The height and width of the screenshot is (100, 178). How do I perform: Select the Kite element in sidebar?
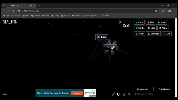(x=167, y=34)
